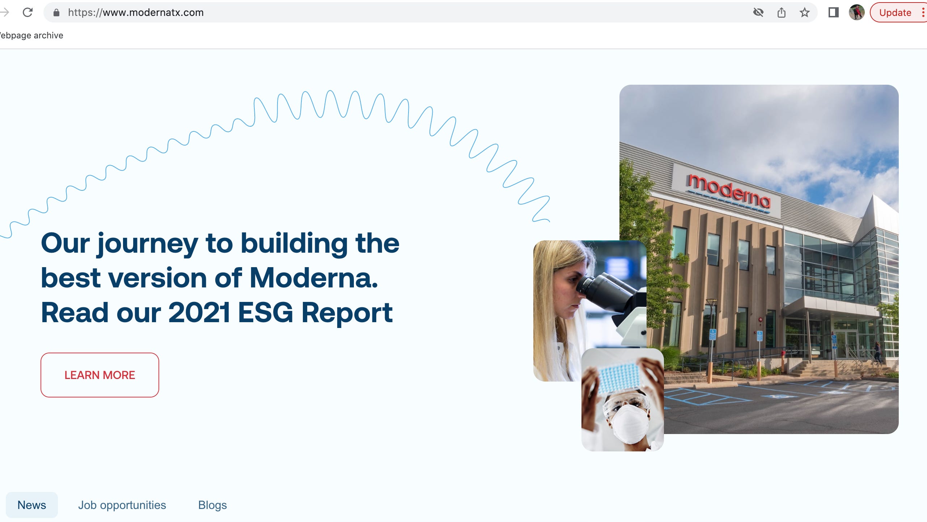
Task: Open the three-dot Chrome menu
Action: coord(923,13)
